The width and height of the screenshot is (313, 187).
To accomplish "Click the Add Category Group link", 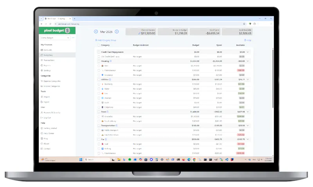I will 106,41.
